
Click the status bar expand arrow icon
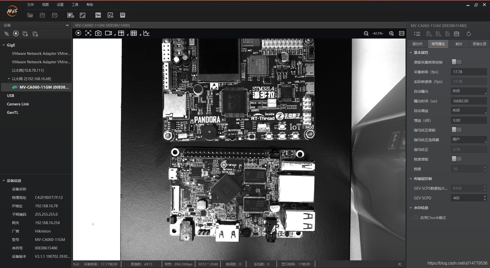[x=400, y=264]
